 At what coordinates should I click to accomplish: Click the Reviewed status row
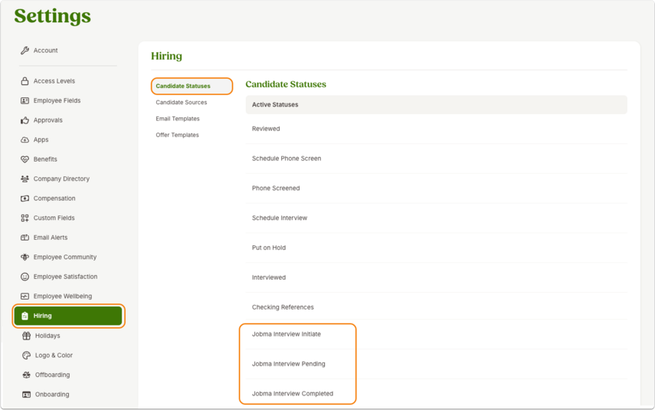click(436, 129)
